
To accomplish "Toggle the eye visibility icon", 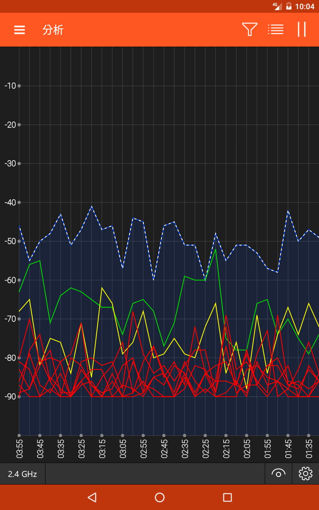I will point(278,473).
